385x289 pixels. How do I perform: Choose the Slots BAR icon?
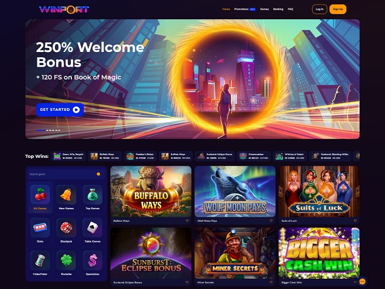pos(40,230)
